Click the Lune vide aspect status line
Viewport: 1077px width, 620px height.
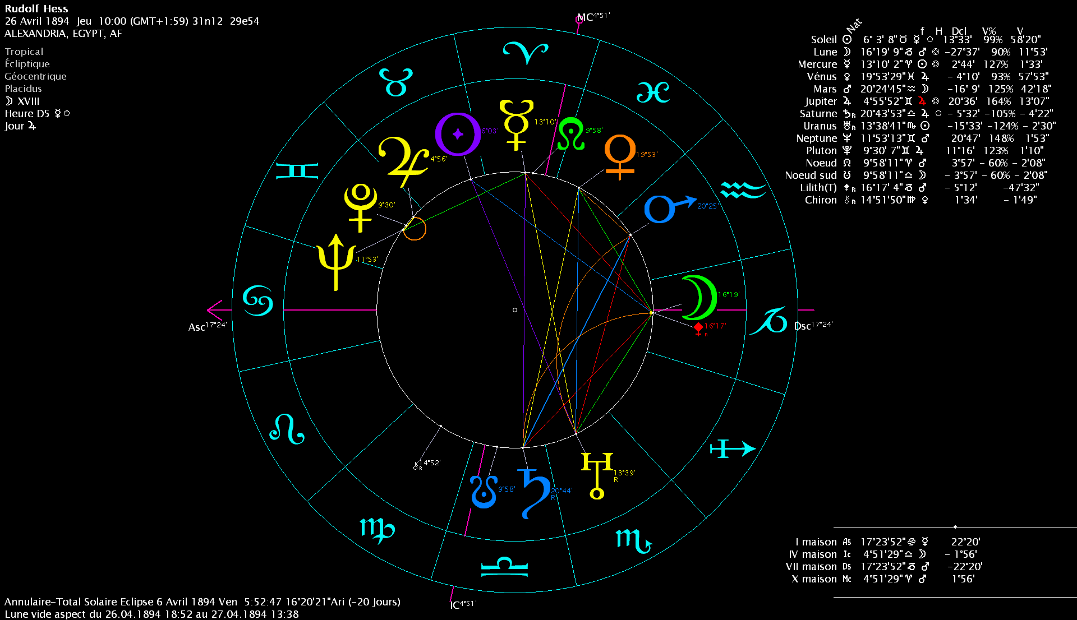pos(151,614)
